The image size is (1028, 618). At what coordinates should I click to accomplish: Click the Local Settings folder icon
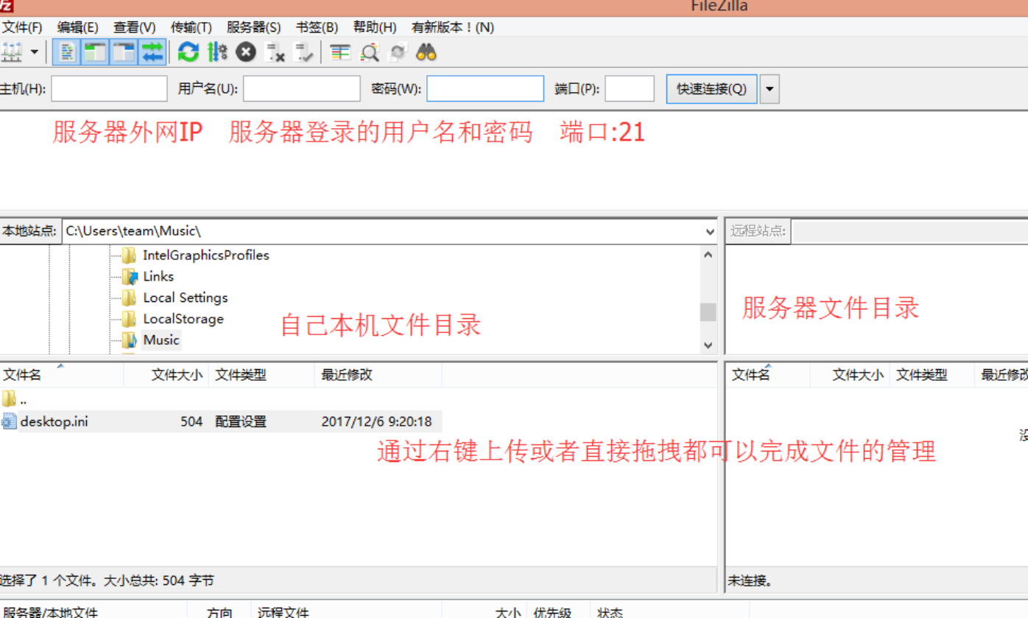(130, 298)
